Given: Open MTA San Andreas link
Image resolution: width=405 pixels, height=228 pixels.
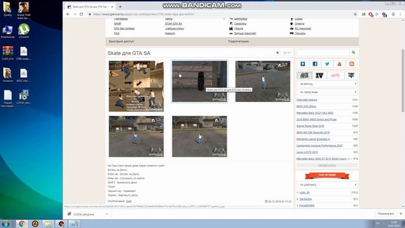Looking at the screenshot, I should click(x=124, y=28).
